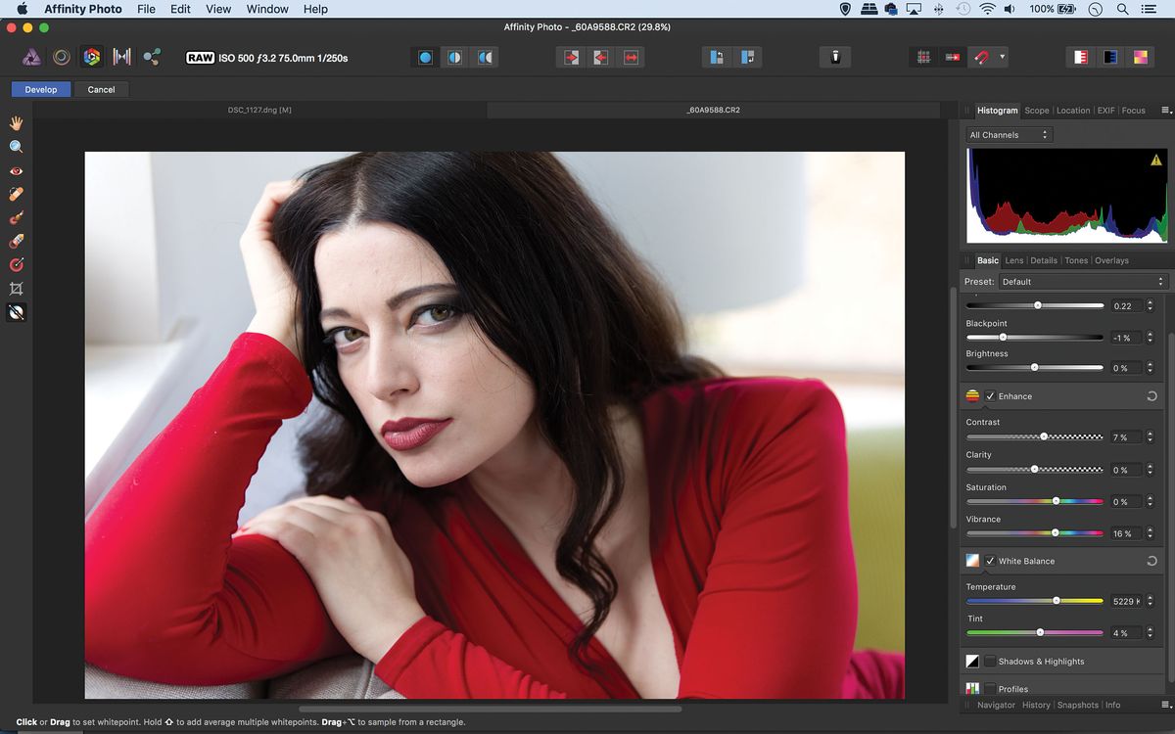The image size is (1175, 734).
Task: Disable the Enhance checkbox
Action: [991, 396]
